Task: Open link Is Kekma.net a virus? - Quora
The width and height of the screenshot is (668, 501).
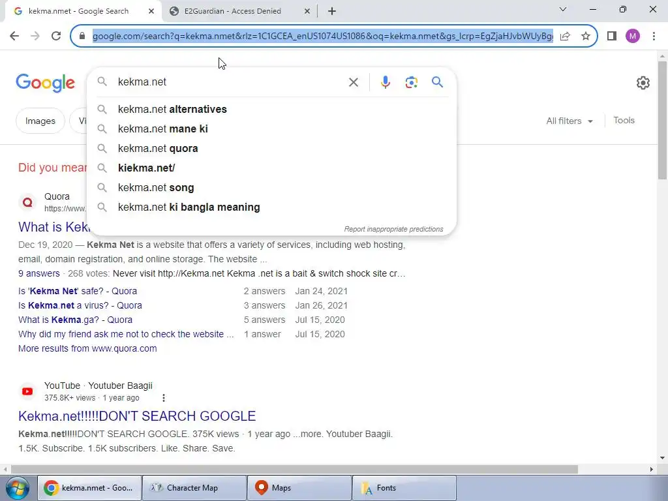Action: point(80,305)
